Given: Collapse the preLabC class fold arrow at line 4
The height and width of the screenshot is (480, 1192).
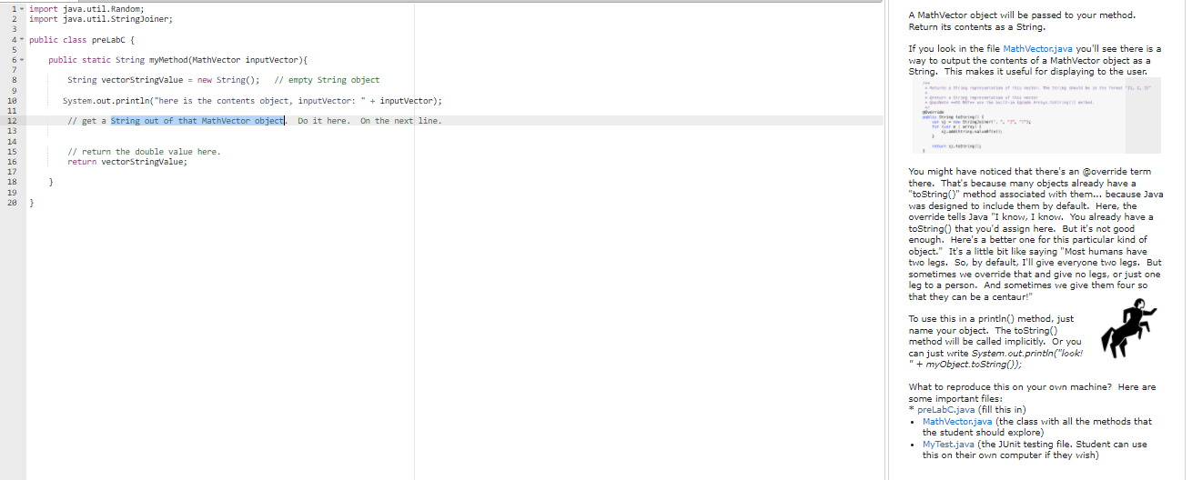Looking at the screenshot, I should [x=21, y=40].
